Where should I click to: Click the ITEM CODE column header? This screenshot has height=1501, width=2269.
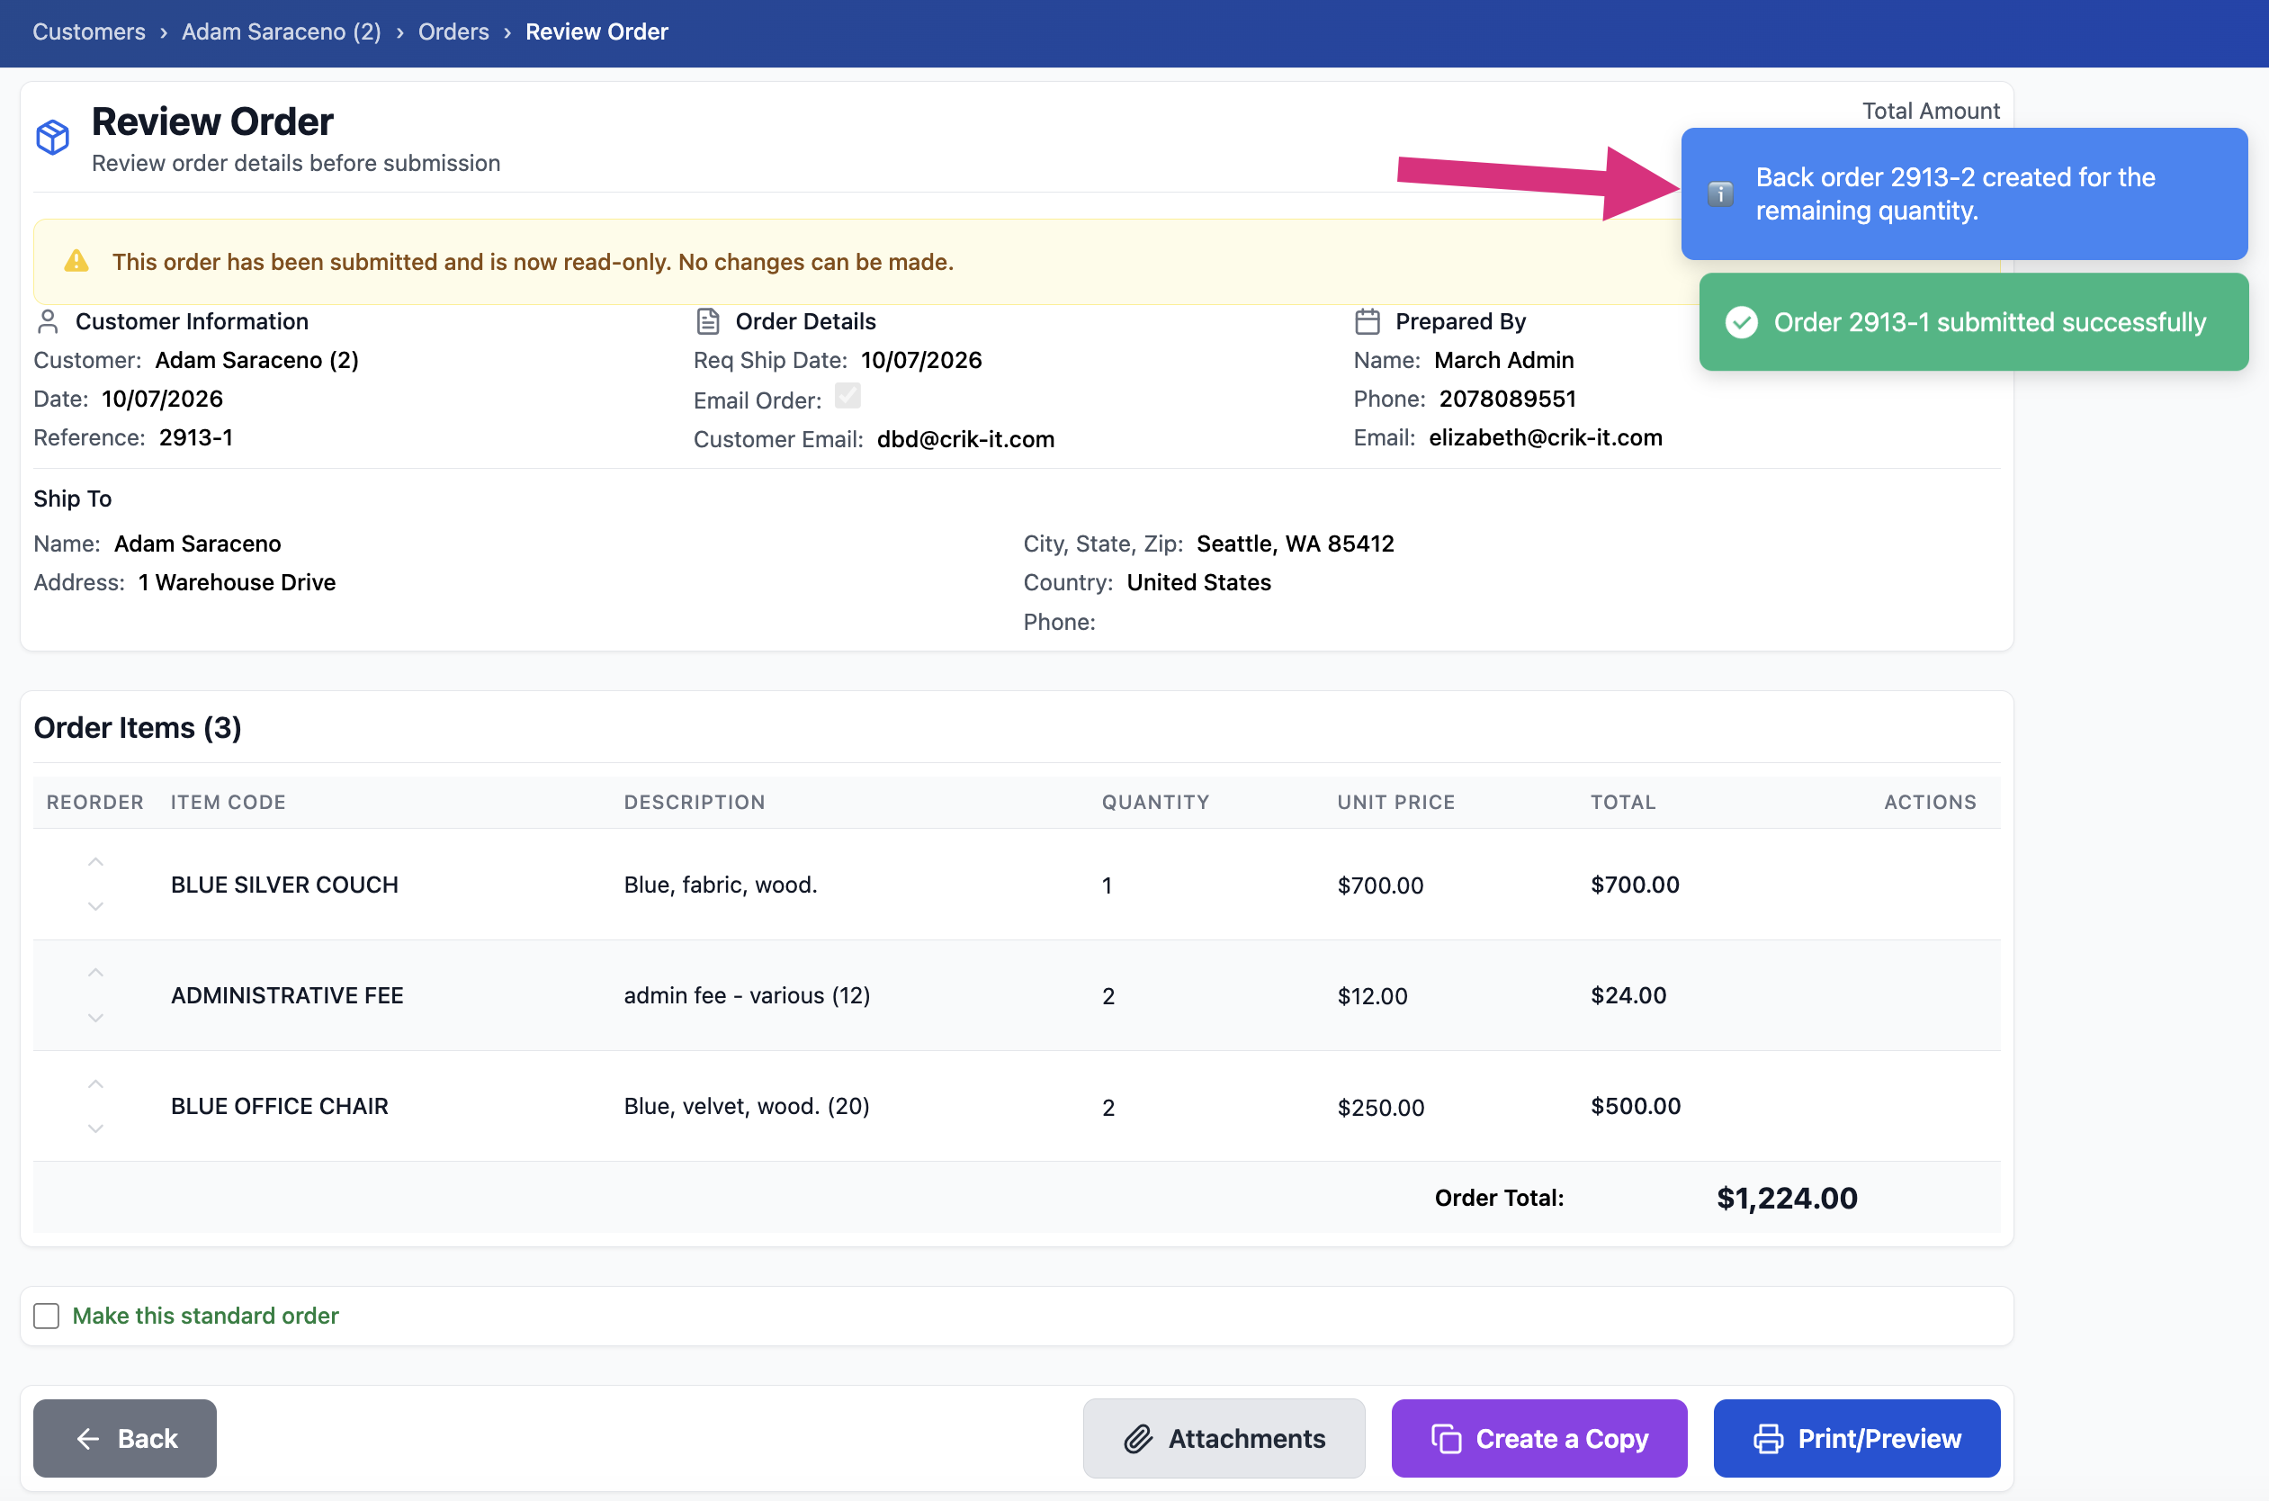(229, 802)
